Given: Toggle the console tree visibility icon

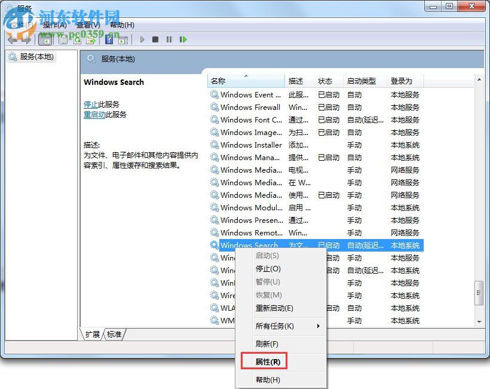Looking at the screenshot, I should coord(46,39).
